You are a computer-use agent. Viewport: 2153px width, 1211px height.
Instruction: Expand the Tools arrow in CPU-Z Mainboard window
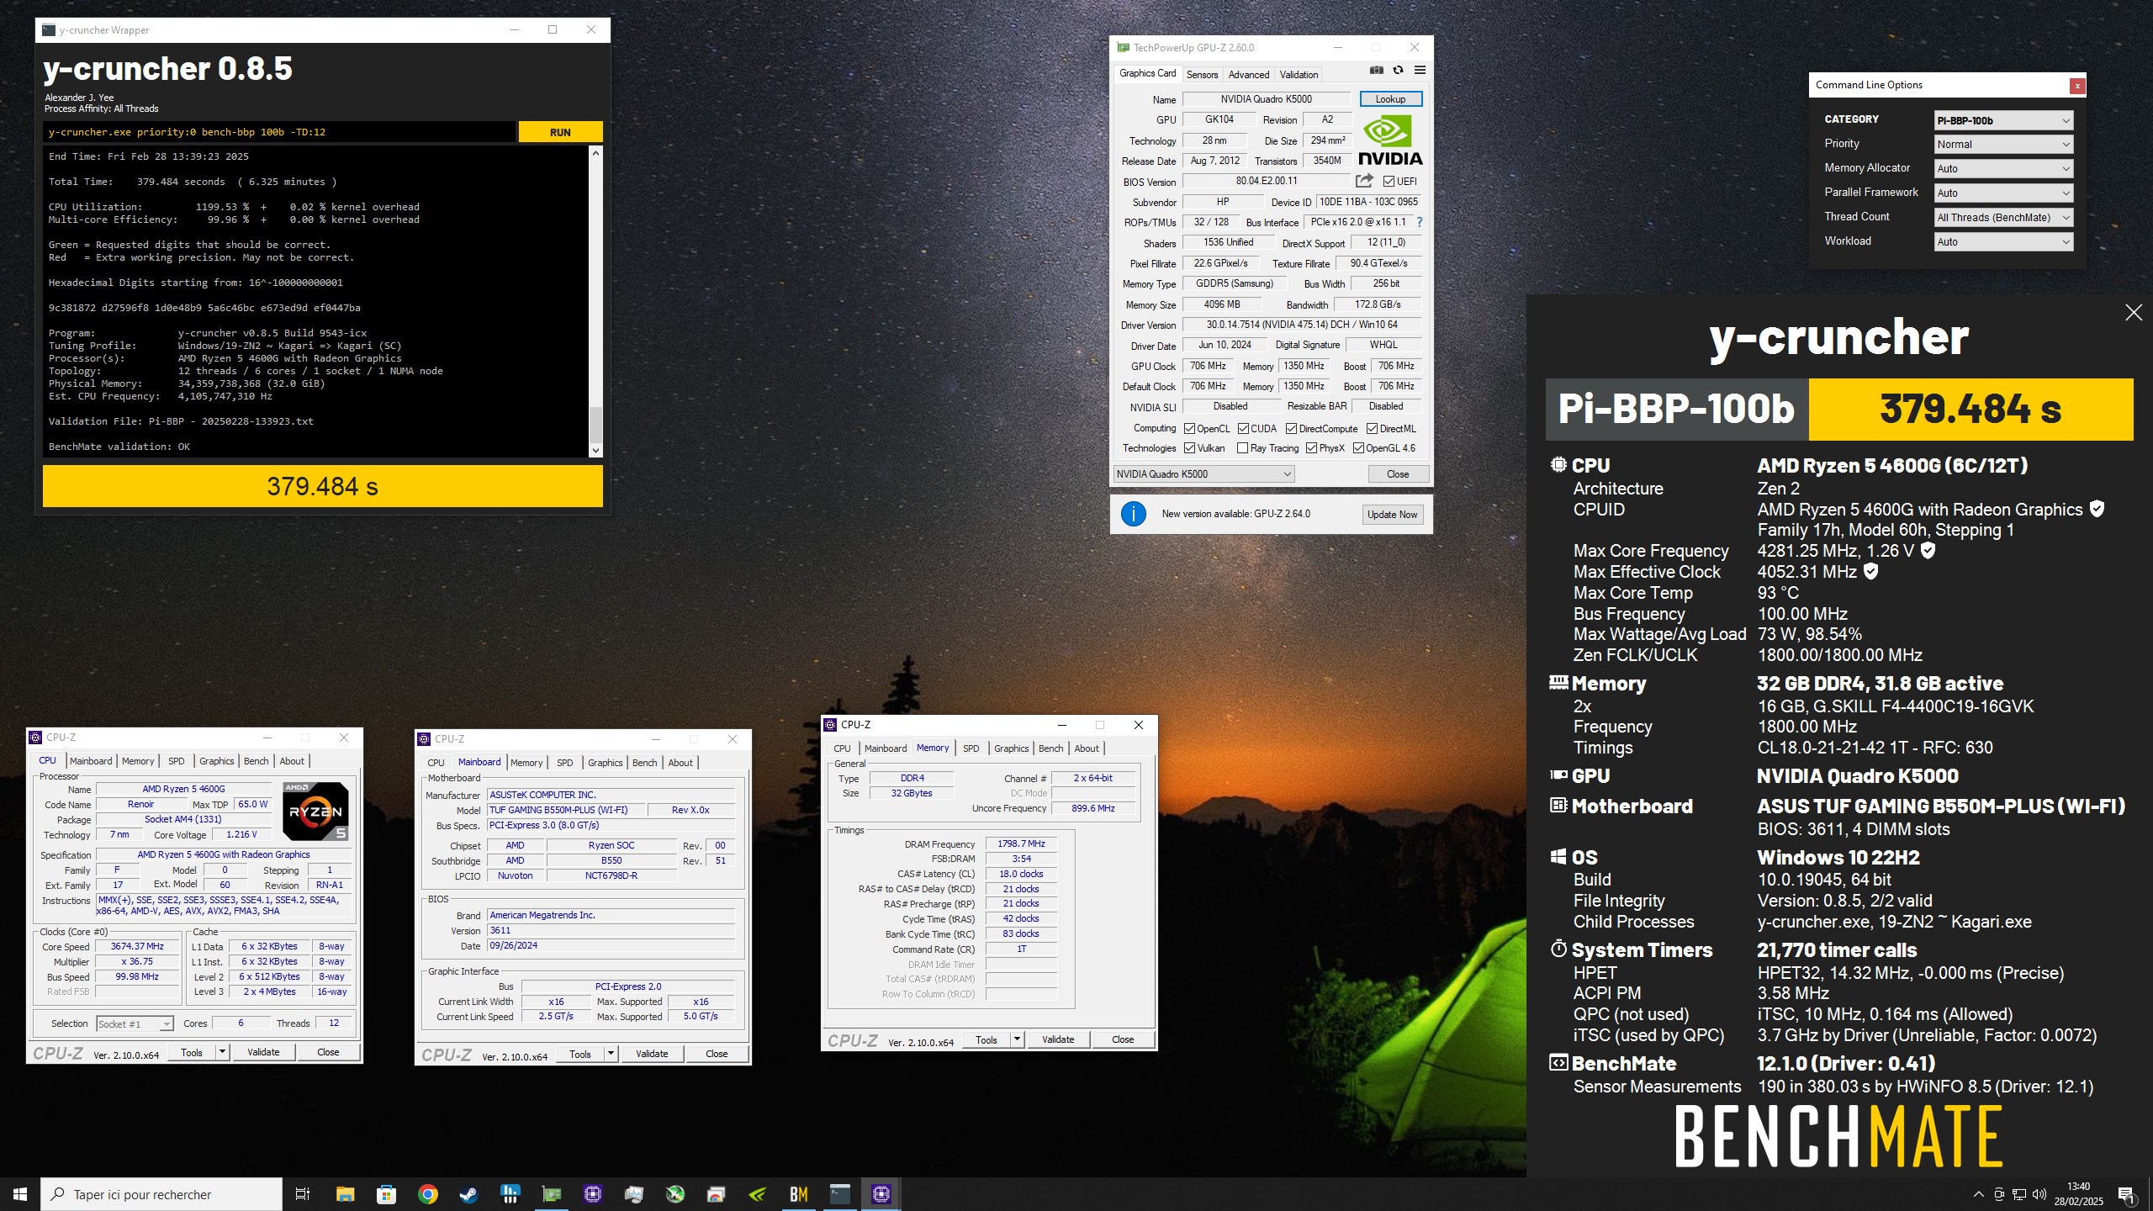coord(611,1054)
